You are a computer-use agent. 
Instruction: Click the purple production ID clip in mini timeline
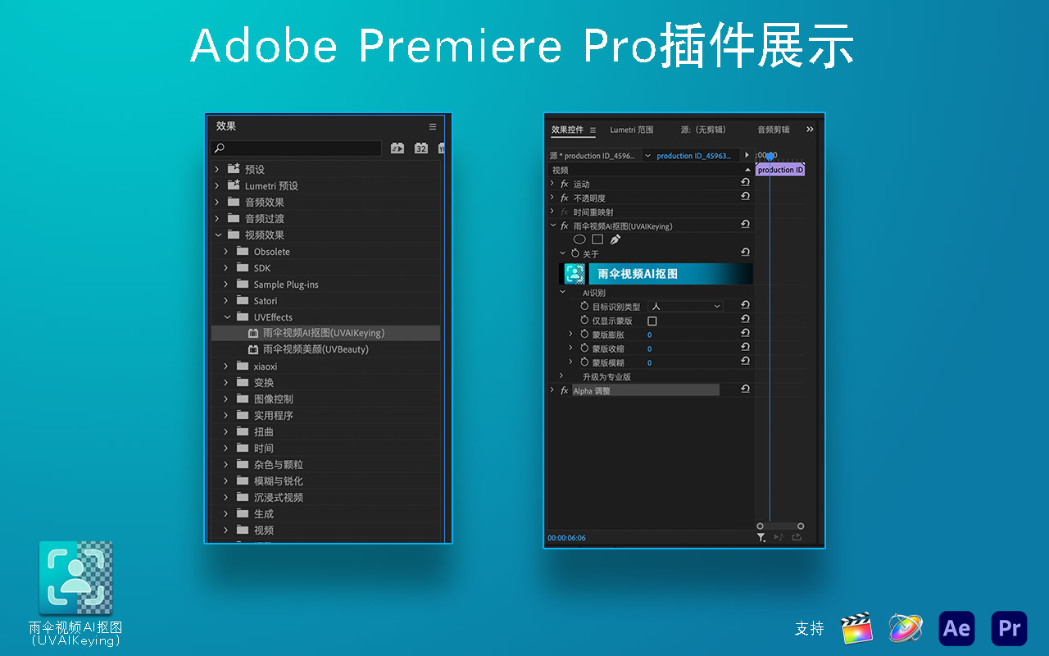(780, 170)
